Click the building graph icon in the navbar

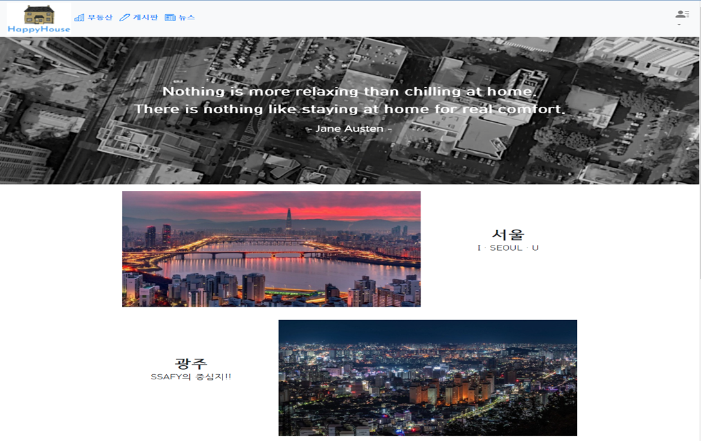(79, 17)
